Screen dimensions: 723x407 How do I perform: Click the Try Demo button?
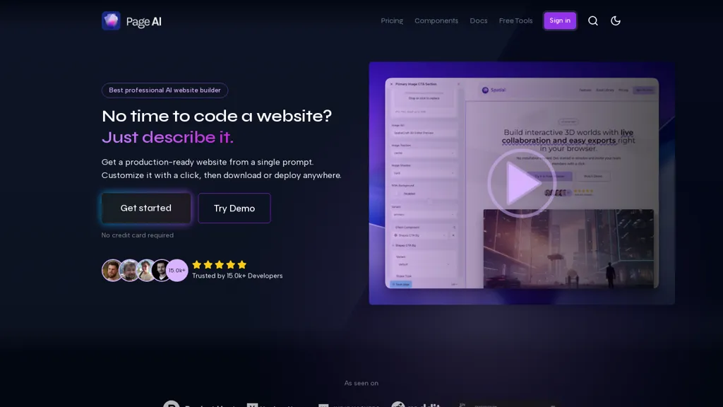tap(234, 208)
